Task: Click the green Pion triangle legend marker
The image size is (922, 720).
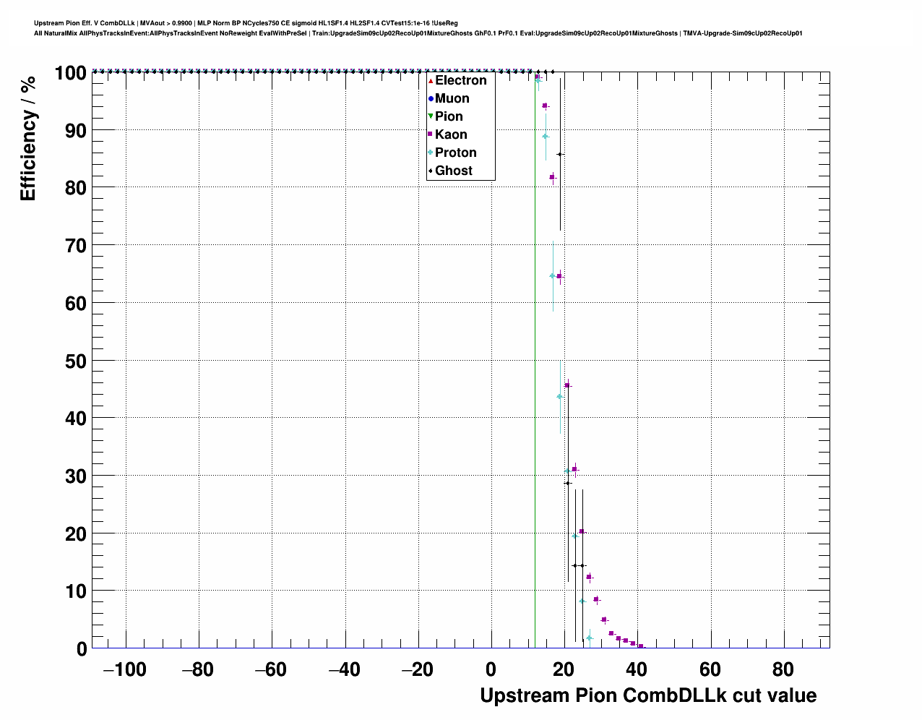Action: (431, 116)
